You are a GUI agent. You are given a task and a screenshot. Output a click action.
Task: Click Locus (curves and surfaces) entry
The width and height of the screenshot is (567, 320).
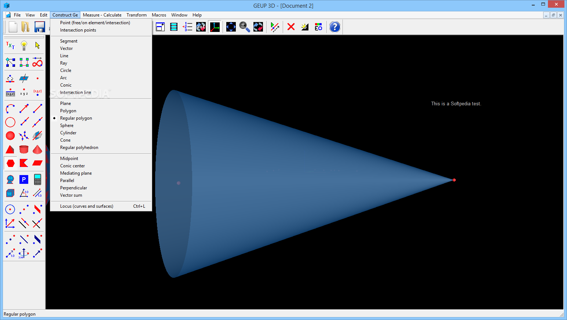point(101,206)
